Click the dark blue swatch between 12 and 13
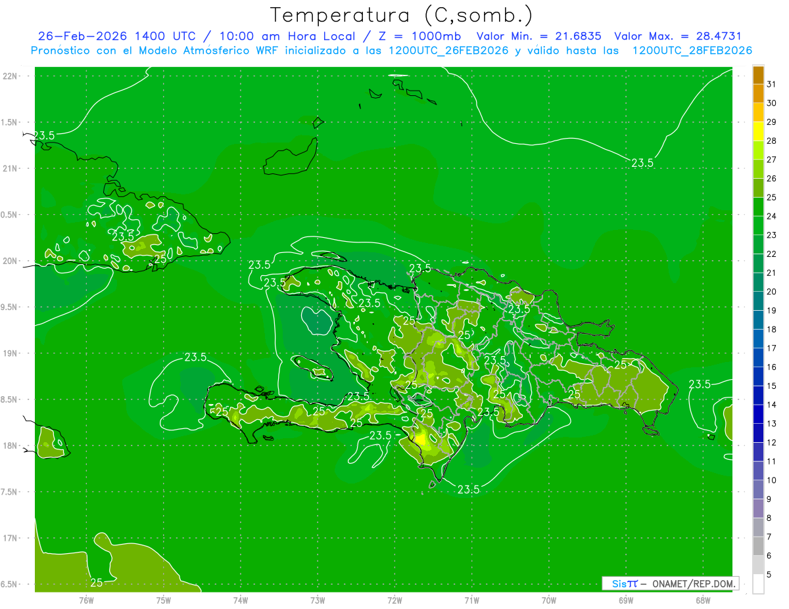 (x=758, y=433)
